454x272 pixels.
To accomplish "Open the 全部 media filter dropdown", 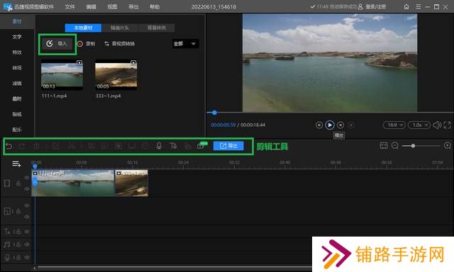I will coord(186,44).
